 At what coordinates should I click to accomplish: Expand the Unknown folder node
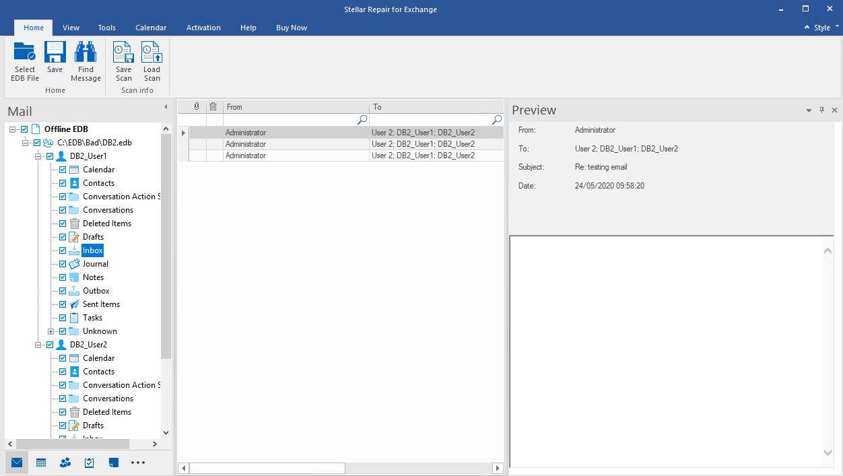click(x=51, y=331)
